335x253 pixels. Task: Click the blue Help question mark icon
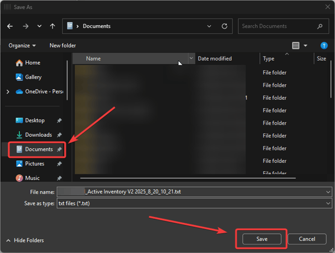point(324,46)
